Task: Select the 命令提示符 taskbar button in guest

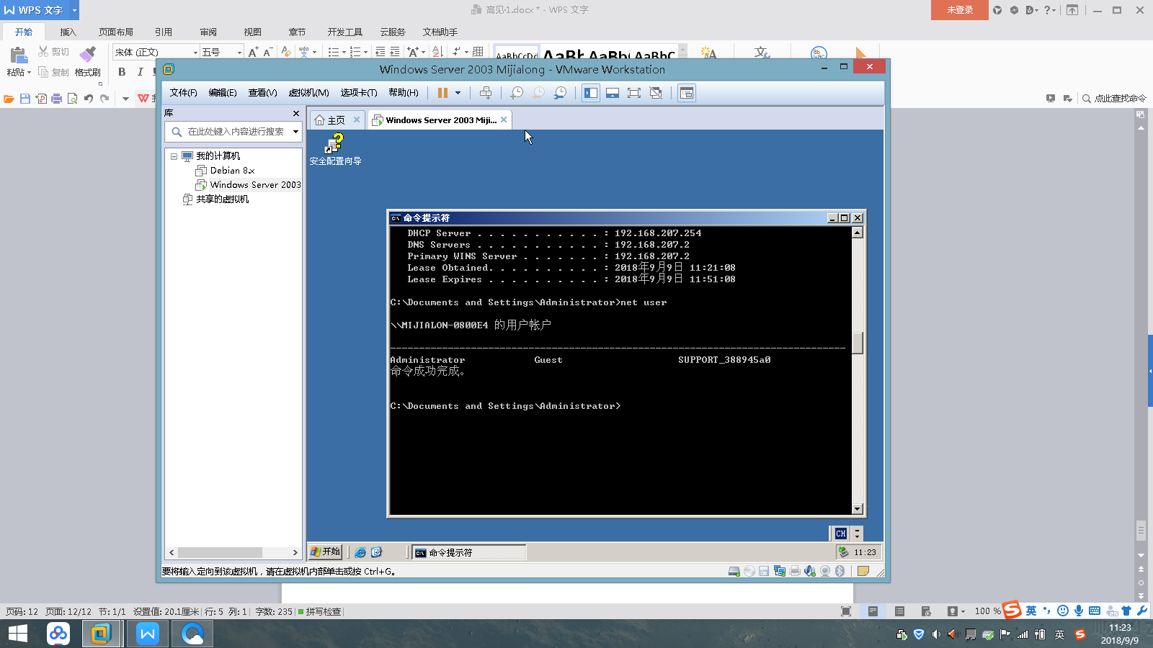Action: (x=468, y=552)
